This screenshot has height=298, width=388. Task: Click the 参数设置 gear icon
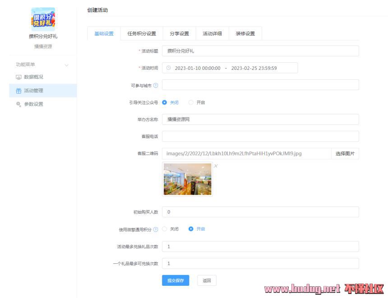coord(18,104)
